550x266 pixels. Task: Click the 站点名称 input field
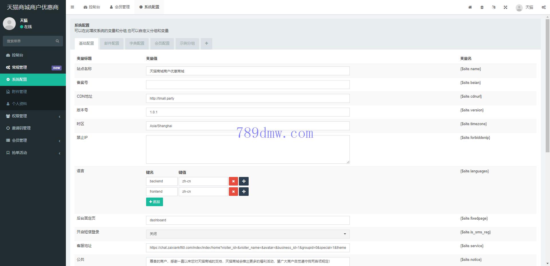(x=247, y=71)
